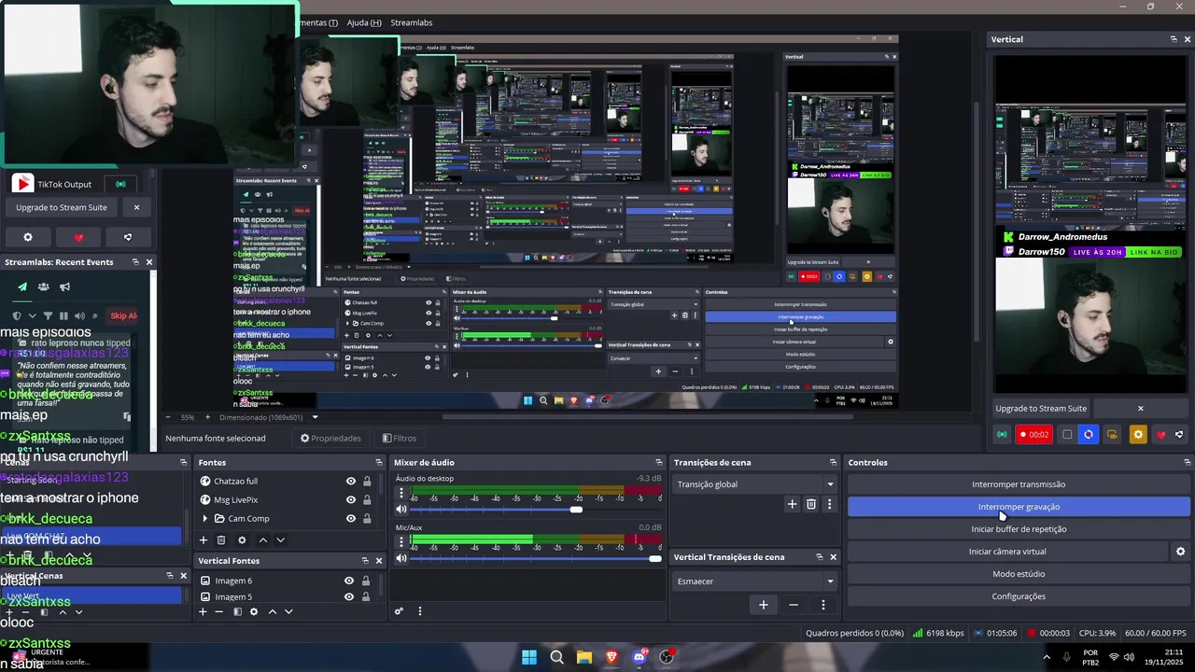Remove a source in Vertical Fontes

tap(219, 611)
